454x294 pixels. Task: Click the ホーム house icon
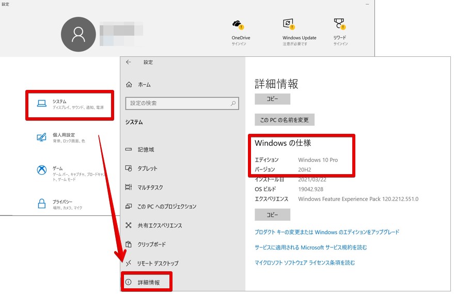point(129,85)
